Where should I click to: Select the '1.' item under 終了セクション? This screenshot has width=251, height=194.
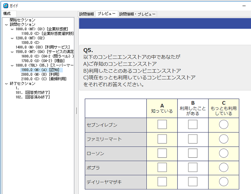17,88
